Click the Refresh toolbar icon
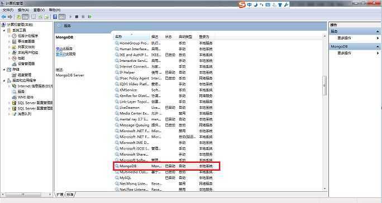 (x=40, y=17)
